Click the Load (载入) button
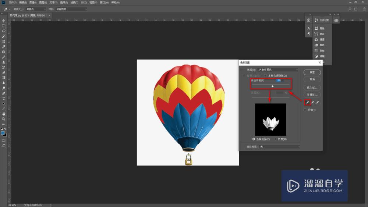 coord(312,88)
